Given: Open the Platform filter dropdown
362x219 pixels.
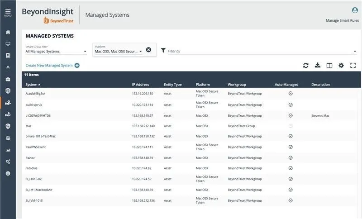Looking at the screenshot, I should tap(119, 51).
